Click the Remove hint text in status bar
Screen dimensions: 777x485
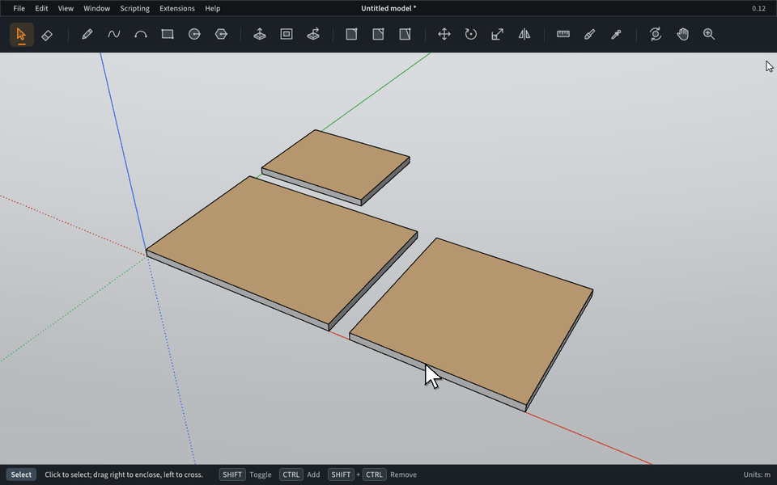pyautogui.click(x=403, y=474)
